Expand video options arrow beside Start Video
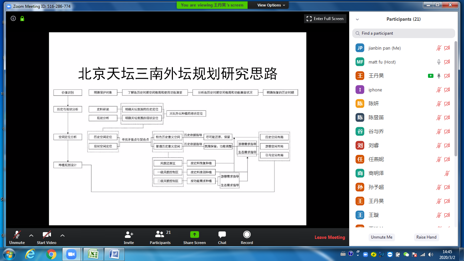 [63, 235]
